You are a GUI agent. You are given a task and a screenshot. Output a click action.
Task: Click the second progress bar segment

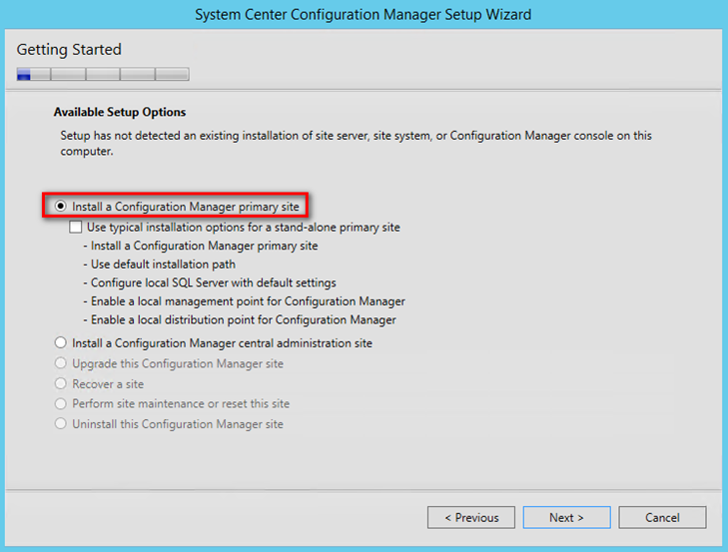(68, 74)
